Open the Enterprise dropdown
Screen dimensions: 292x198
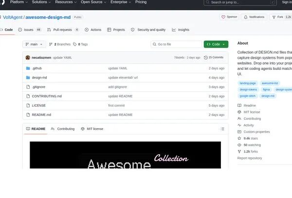[121, 2]
